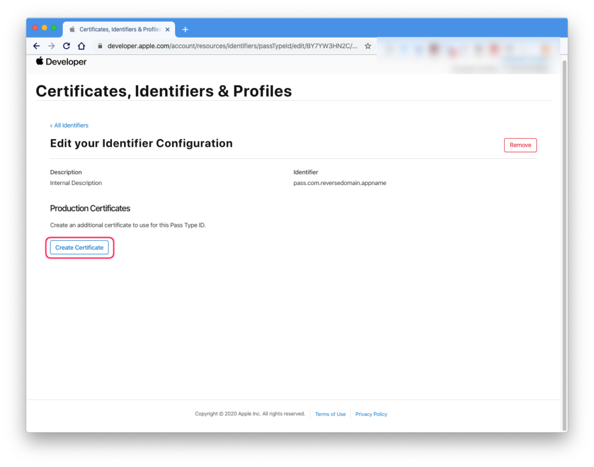
Task: Click the Description label
Action: [66, 172]
